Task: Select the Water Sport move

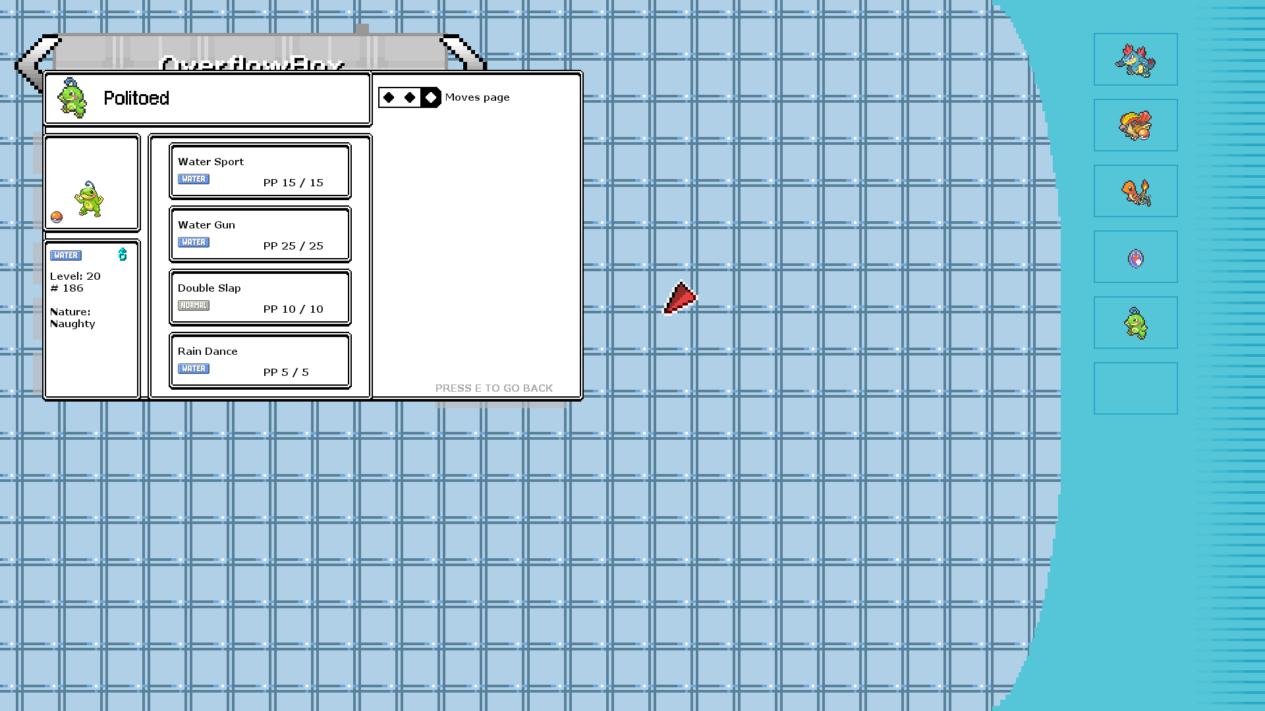Action: pyautogui.click(x=260, y=171)
